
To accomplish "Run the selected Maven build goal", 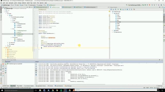I will pyautogui.click(x=121, y=9).
